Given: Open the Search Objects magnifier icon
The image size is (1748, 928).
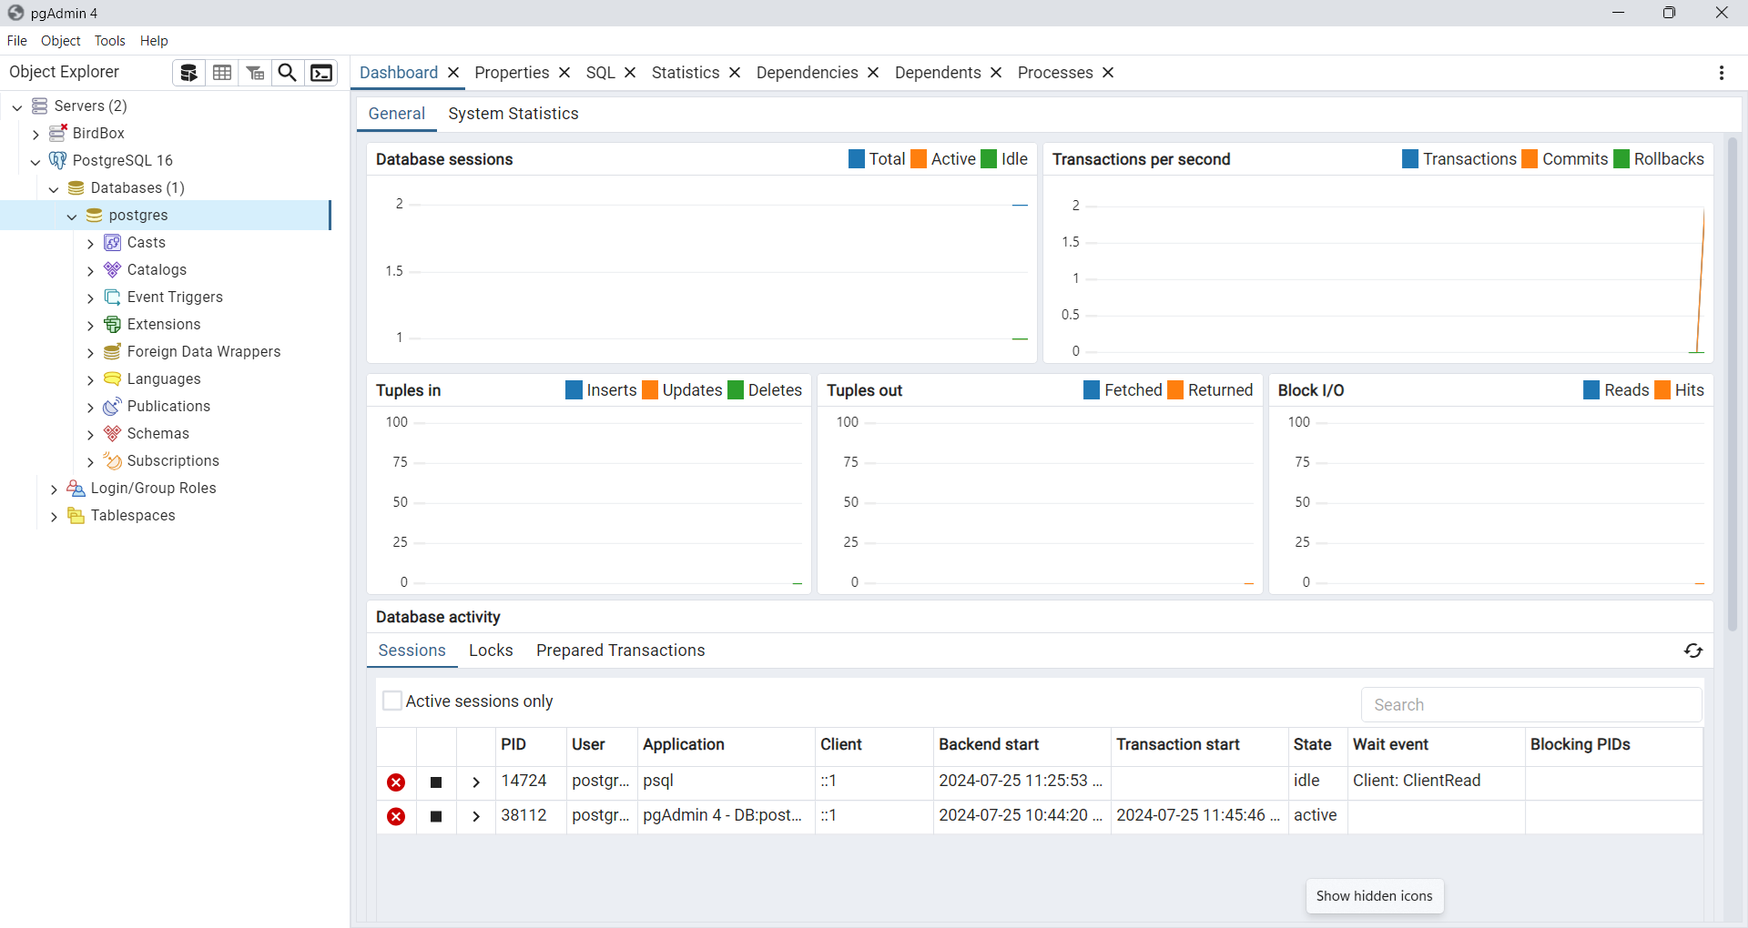Looking at the screenshot, I should pos(288,73).
